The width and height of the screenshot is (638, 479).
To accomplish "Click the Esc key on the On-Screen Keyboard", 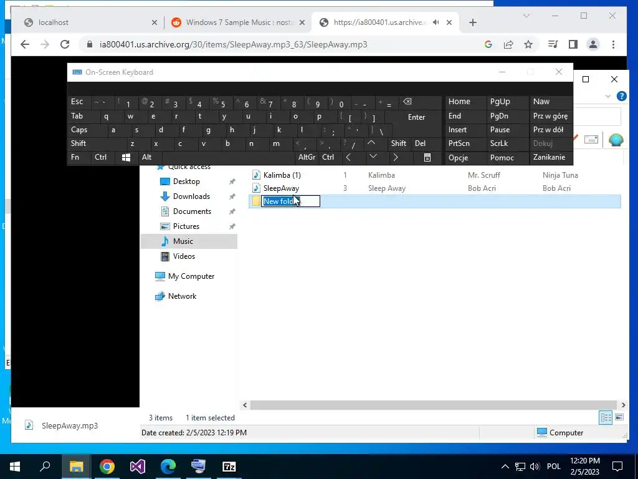I will pyautogui.click(x=79, y=102).
